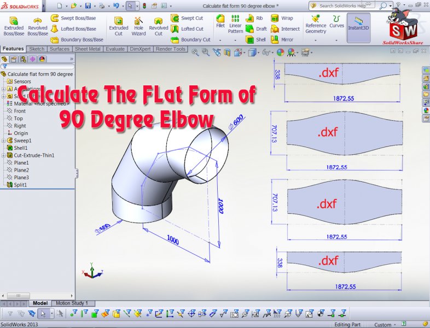This screenshot has height=328, width=430.
Task: Open the Curves tools
Action: click(x=336, y=21)
